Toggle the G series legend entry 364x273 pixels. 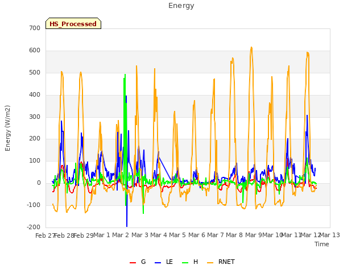coord(138,262)
